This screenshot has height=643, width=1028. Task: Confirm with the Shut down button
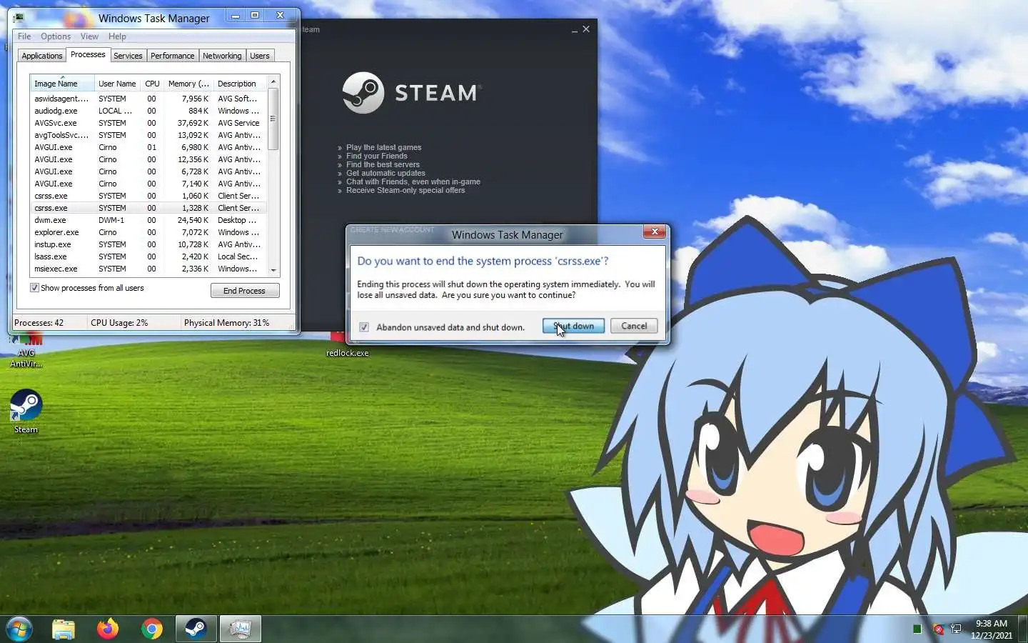click(573, 326)
